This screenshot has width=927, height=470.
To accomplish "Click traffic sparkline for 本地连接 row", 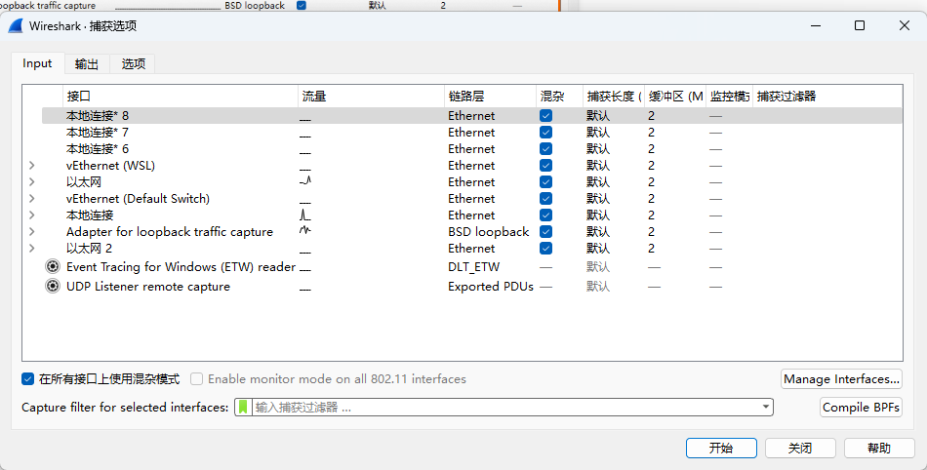I will 305,215.
